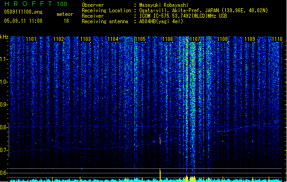Viewport: 287px width, 182px height.
Task: Click the 1106 time marker
Action: [167, 39]
